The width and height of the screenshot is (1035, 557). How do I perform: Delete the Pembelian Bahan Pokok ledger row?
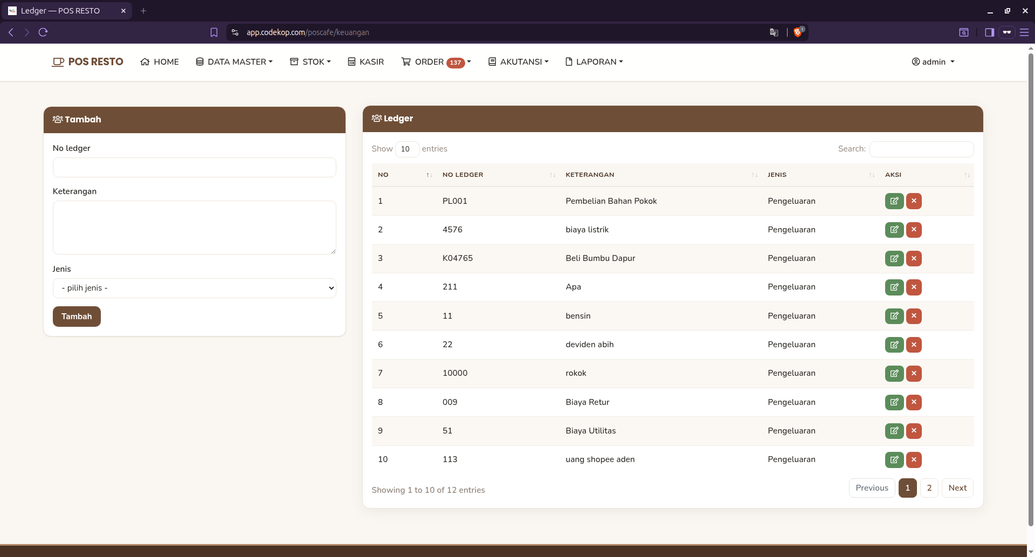coord(914,201)
